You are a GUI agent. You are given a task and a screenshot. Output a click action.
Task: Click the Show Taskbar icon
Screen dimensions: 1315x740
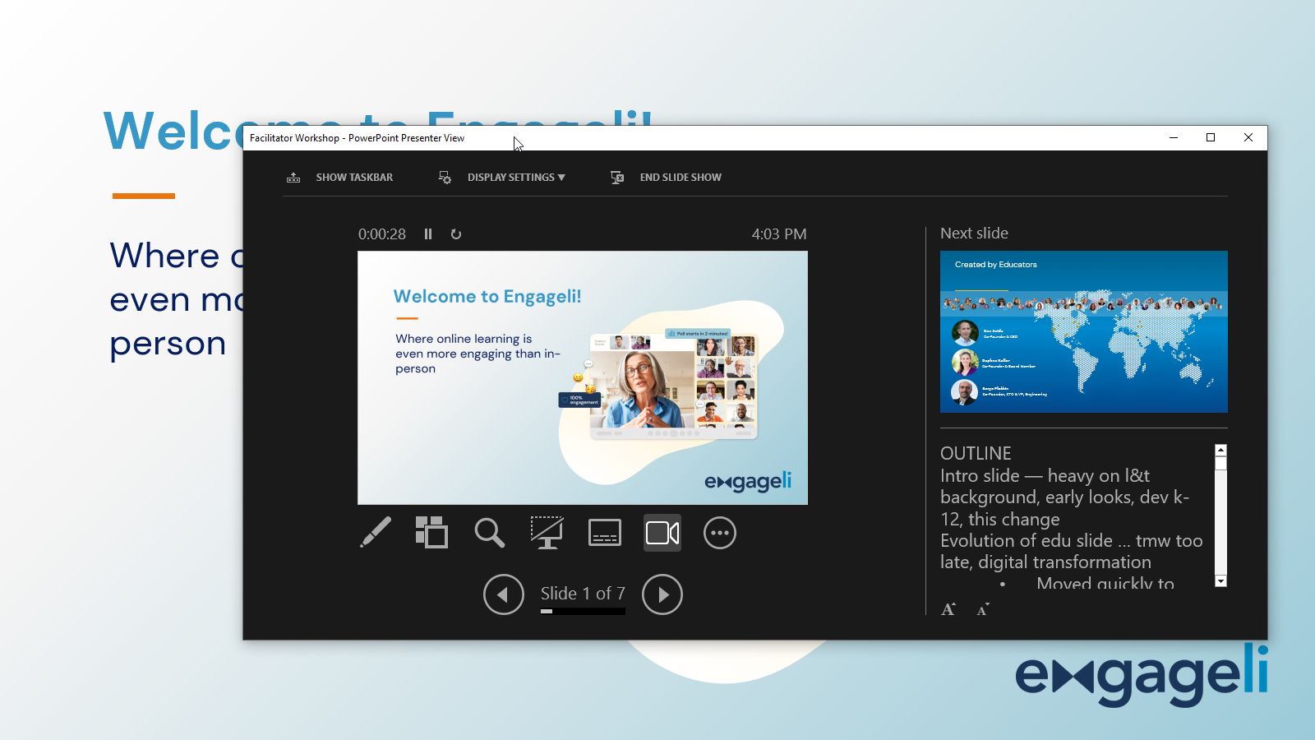(x=293, y=177)
